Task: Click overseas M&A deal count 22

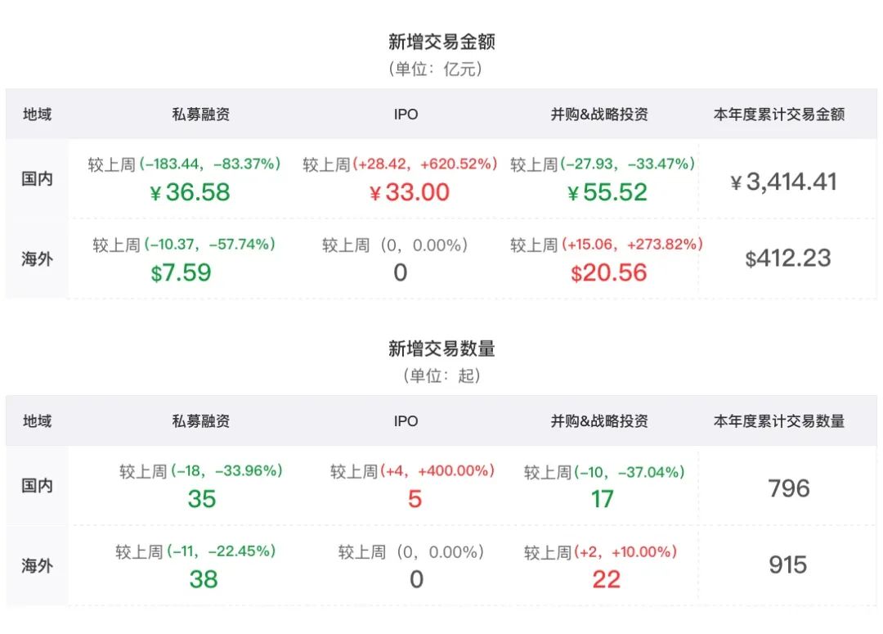Action: point(606,579)
